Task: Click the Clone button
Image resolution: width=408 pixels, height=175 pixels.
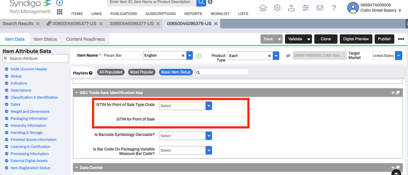Action: tap(326, 39)
